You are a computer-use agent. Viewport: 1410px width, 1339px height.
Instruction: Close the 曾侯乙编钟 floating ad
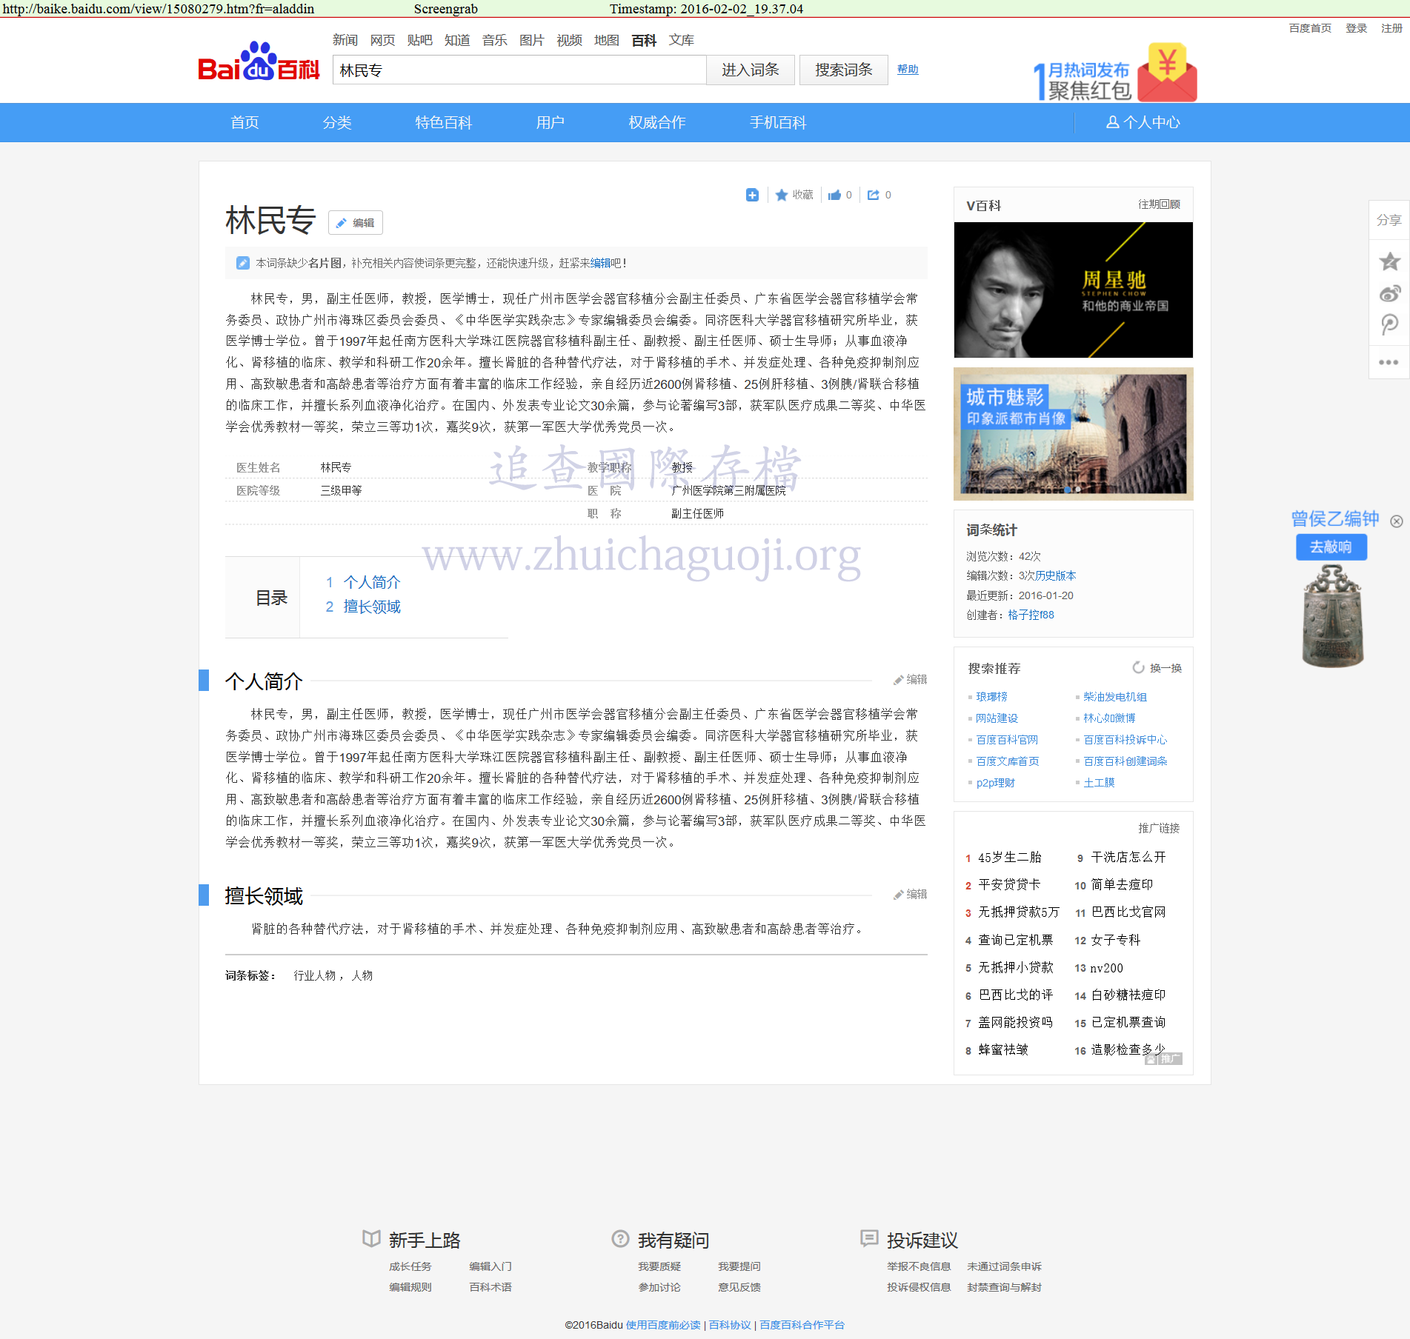point(1397,521)
